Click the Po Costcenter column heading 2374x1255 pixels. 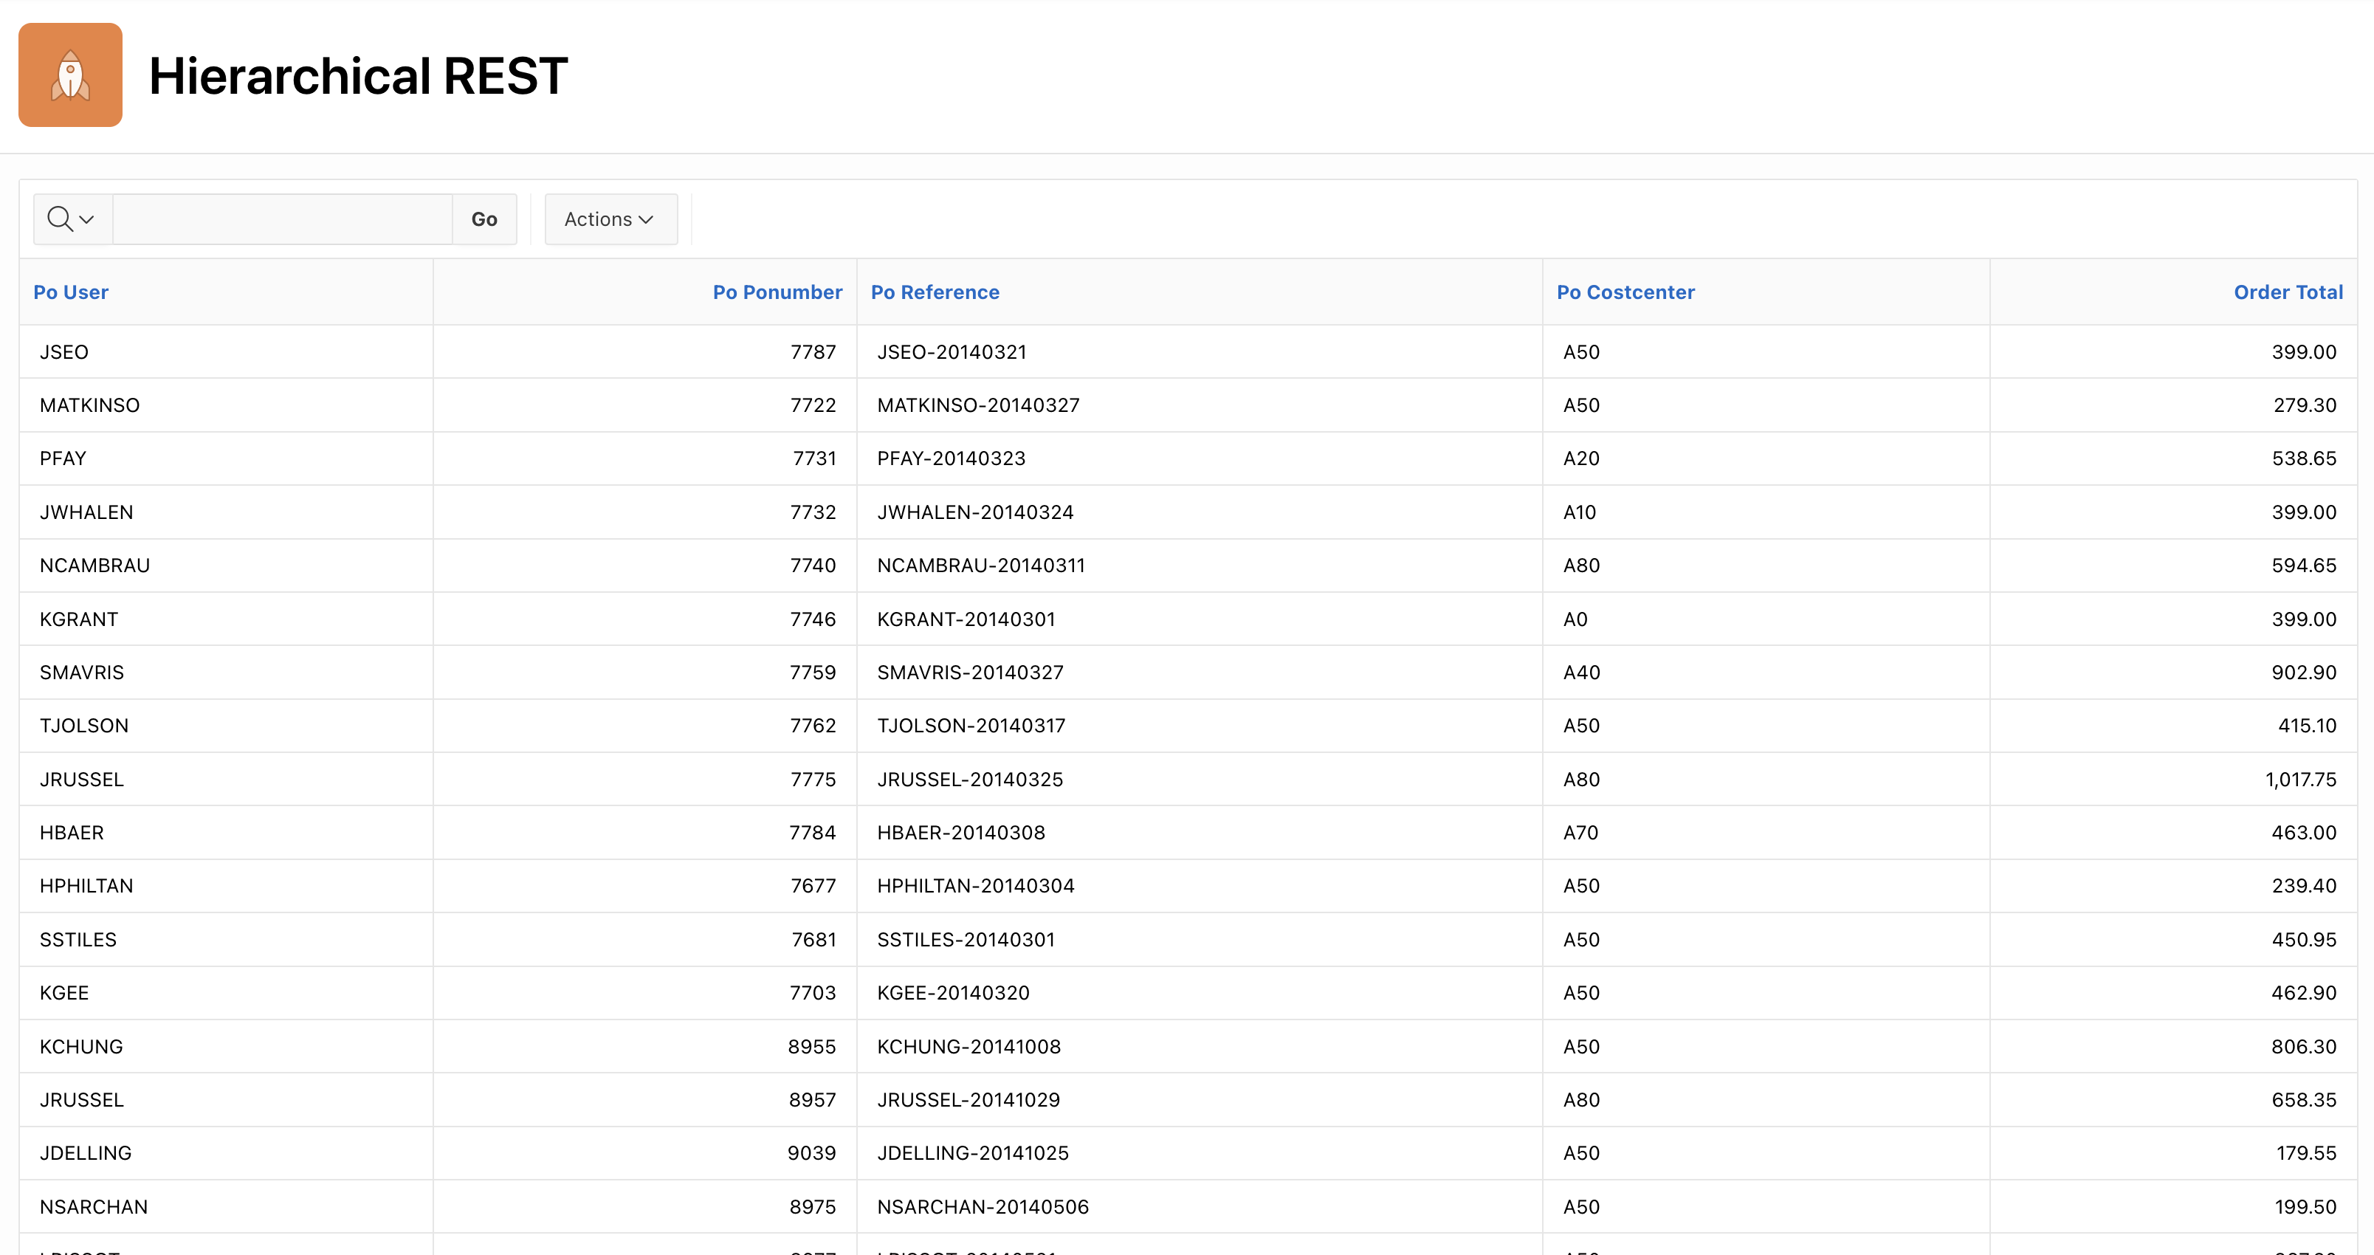point(1625,292)
